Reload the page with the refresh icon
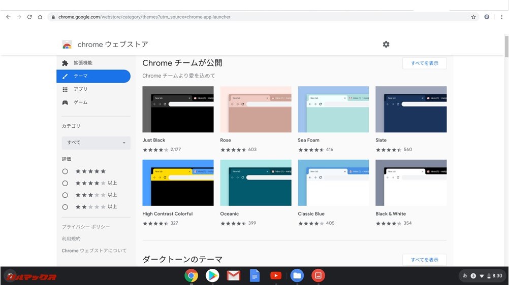This screenshot has height=285, width=509. pyautogui.click(x=29, y=17)
